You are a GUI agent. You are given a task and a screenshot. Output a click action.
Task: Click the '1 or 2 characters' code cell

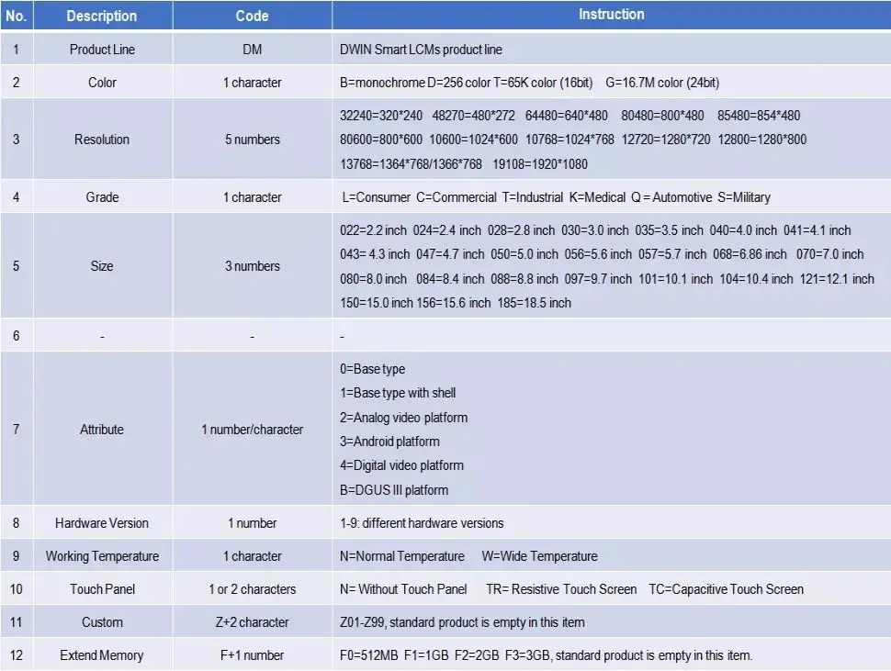(253, 588)
